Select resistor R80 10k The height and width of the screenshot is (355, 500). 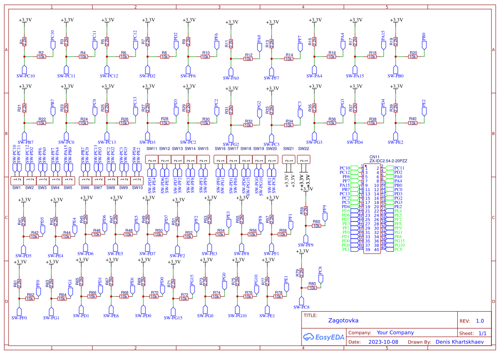(312, 288)
